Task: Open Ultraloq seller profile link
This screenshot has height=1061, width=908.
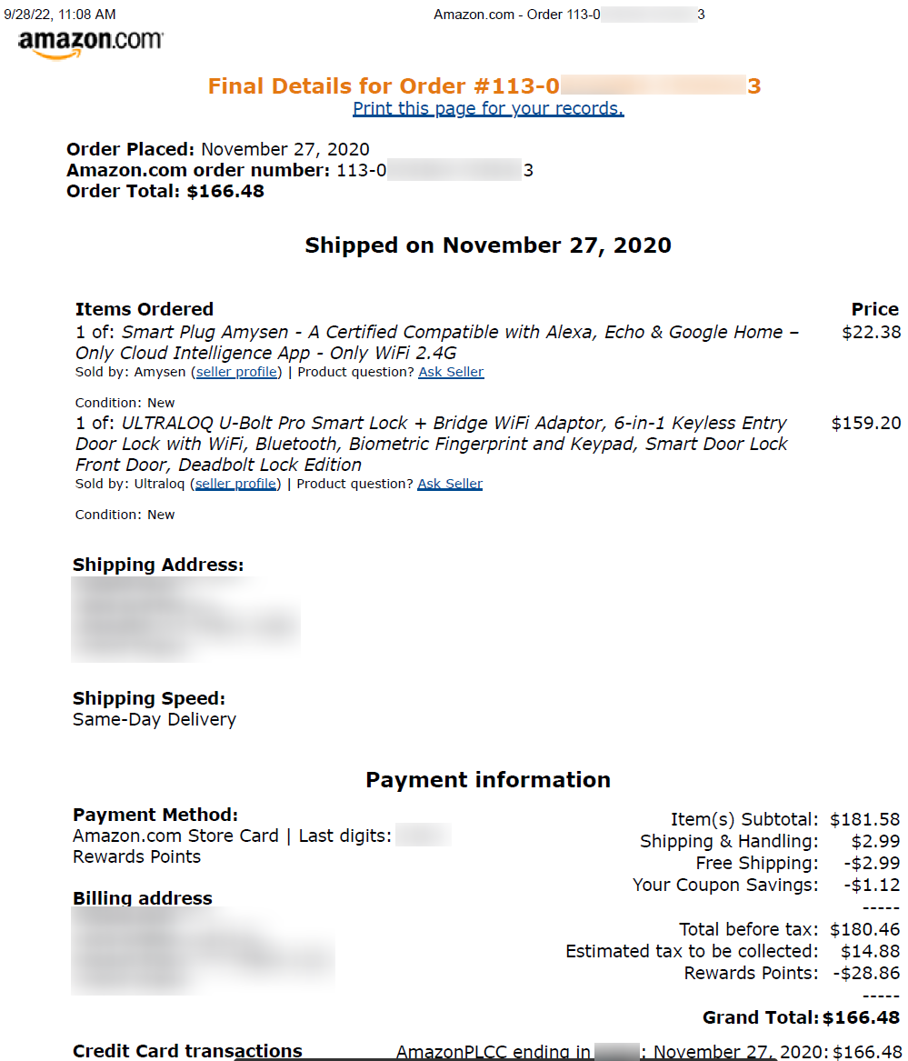Action: [x=235, y=483]
